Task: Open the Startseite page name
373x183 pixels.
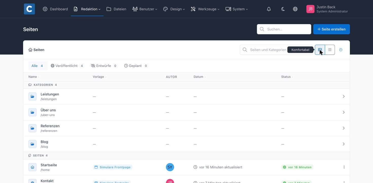Action: 49,165
